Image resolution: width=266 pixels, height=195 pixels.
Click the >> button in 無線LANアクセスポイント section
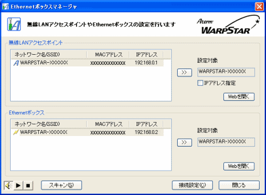[x=185, y=73]
